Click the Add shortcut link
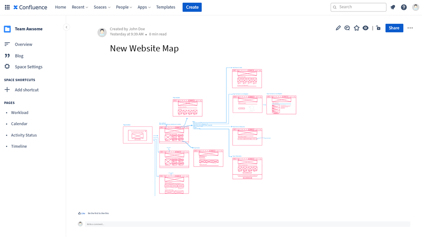422x237 pixels. pyautogui.click(x=27, y=90)
